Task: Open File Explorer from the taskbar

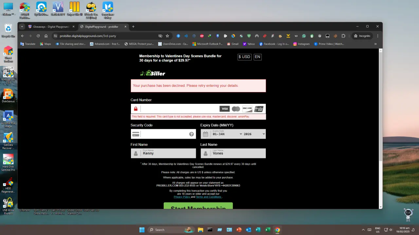Action: [x=200, y=230]
